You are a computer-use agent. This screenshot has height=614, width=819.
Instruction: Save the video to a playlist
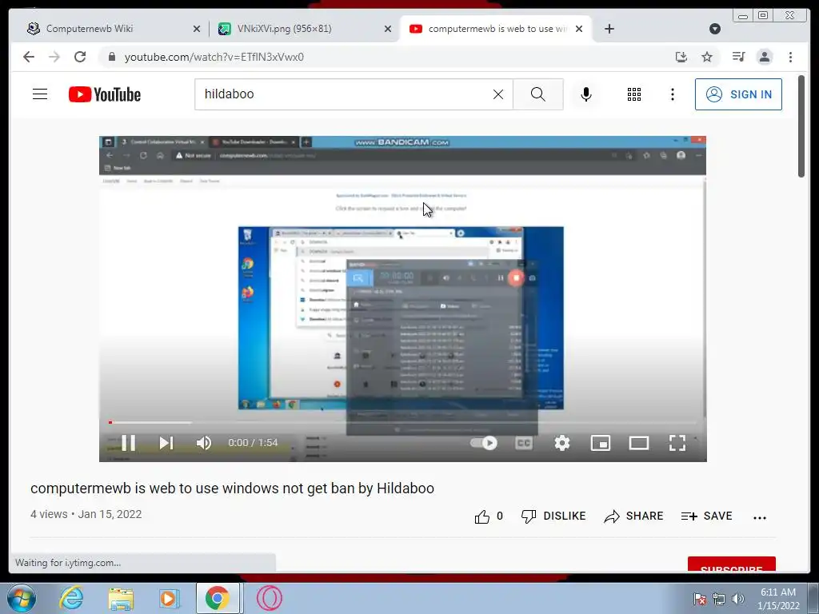[706, 516]
